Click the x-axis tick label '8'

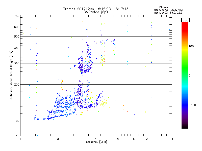(134, 139)
